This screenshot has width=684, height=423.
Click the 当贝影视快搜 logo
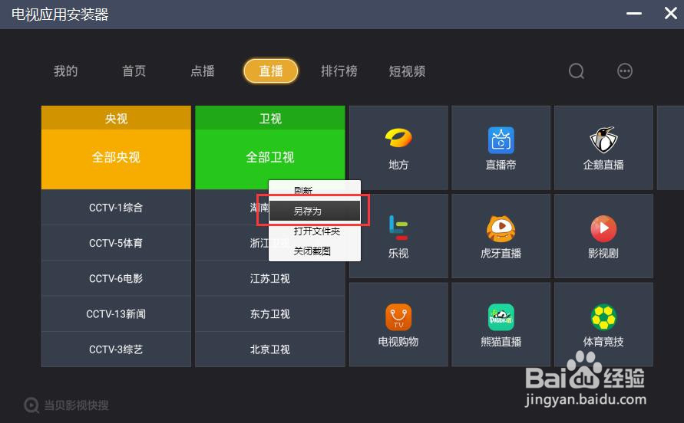pyautogui.click(x=66, y=405)
